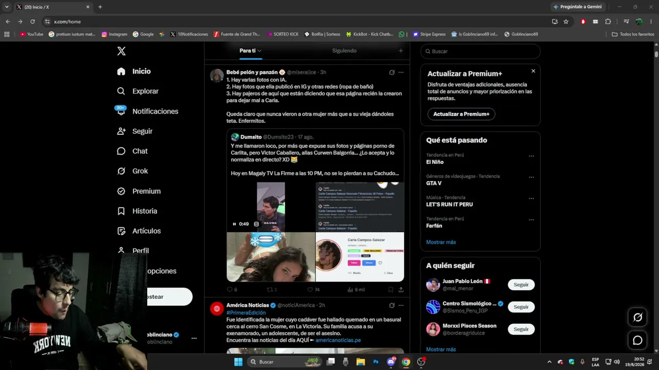Show hidden system tray icons
Image resolution: width=659 pixels, height=370 pixels.
549,362
